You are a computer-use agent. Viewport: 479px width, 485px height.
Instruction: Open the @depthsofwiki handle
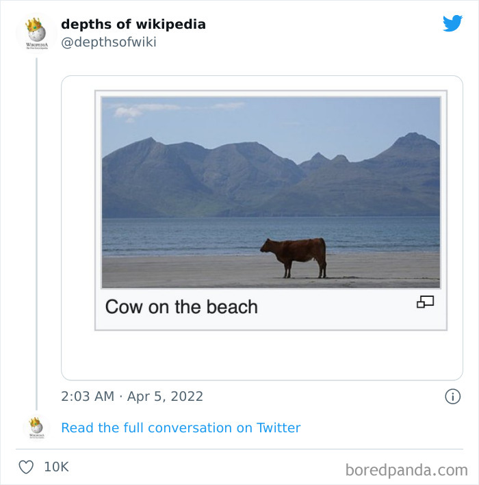pos(108,42)
